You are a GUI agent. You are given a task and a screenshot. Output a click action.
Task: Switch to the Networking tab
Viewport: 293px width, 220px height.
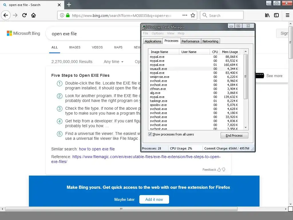(x=210, y=41)
